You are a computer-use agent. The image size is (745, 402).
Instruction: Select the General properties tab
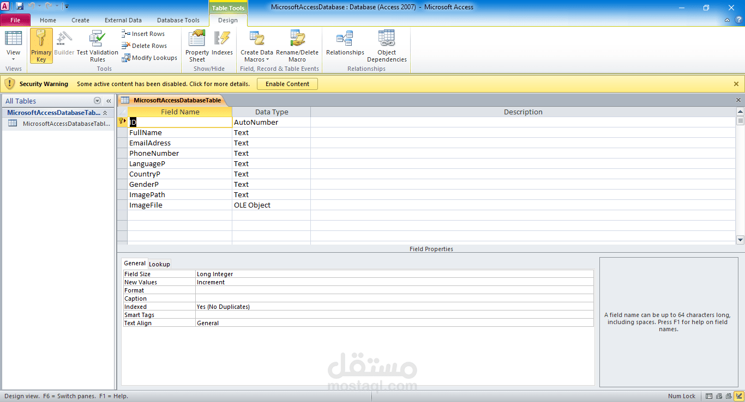coord(135,263)
